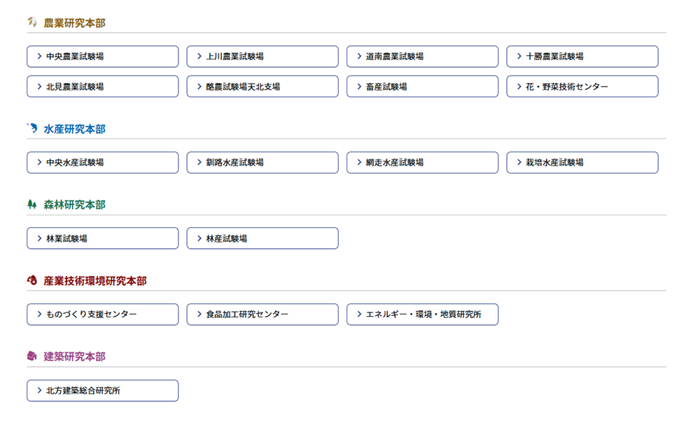
Task: Open 花・野菜技術センター
Action: 582,87
